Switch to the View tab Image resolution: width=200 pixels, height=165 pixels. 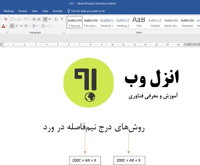[x=34, y=11]
